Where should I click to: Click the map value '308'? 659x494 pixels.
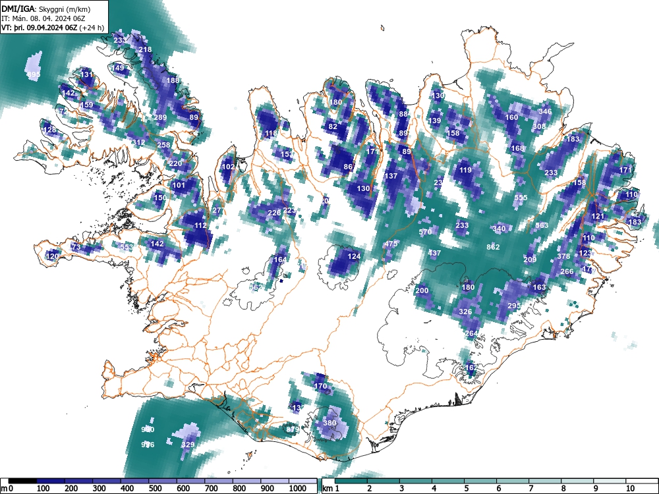(539, 126)
